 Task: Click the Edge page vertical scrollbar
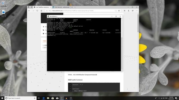138,23
